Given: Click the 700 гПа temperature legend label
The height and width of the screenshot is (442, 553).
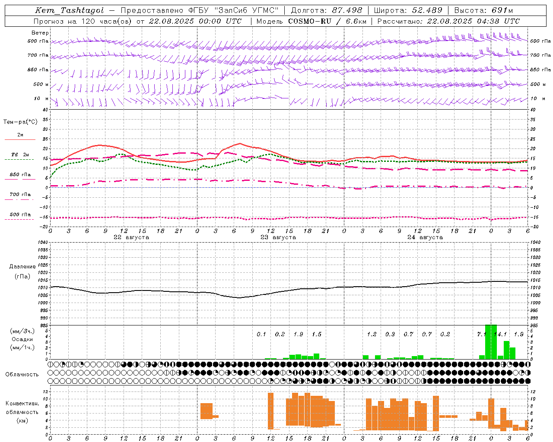Looking at the screenshot, I should pos(20,195).
